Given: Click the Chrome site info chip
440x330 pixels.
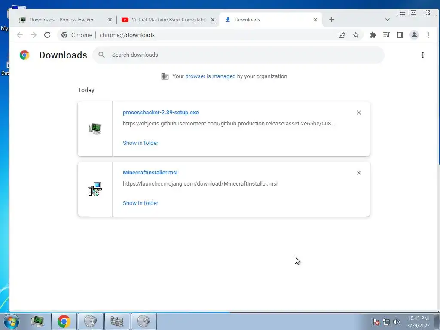Looking at the screenshot, I should pos(77,35).
